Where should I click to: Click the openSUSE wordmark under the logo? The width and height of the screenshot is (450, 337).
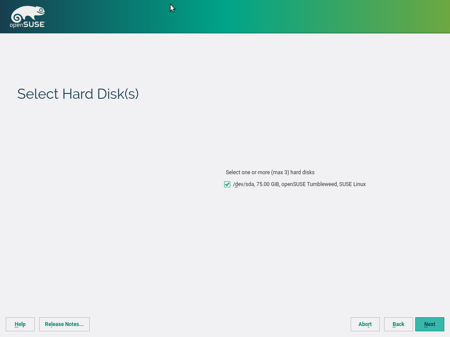[28, 25]
